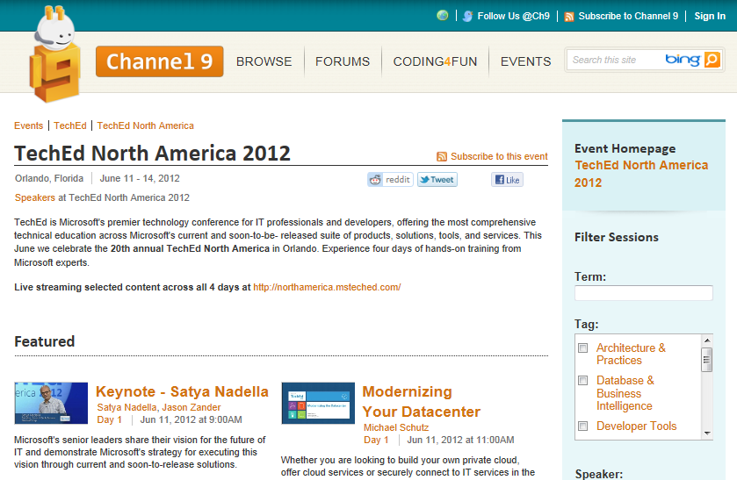Go to the FORUMS menu item

click(343, 61)
